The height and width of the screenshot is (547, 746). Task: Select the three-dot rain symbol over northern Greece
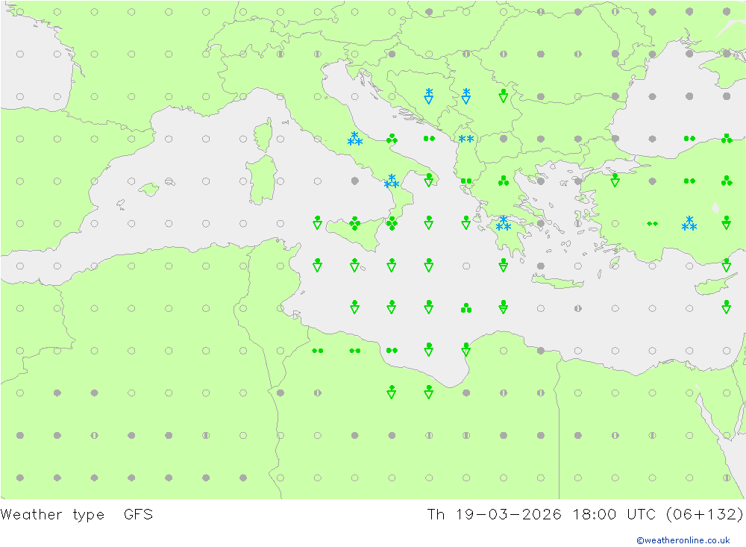pos(504,181)
